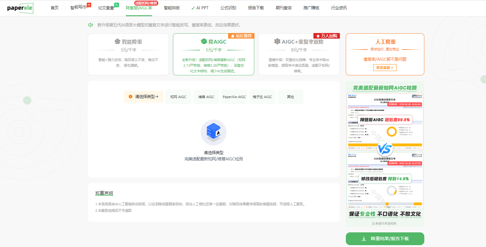The width and height of the screenshot is (486, 247).
Task: Click the blue server illustration icon
Action: point(213,132)
